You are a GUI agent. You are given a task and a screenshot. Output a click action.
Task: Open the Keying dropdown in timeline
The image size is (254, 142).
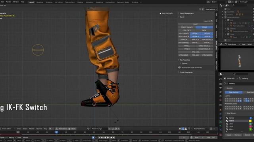(x=12, y=138)
